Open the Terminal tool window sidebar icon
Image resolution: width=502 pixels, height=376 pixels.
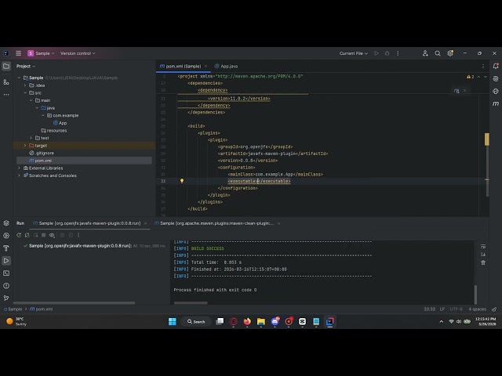pyautogui.click(x=6, y=273)
